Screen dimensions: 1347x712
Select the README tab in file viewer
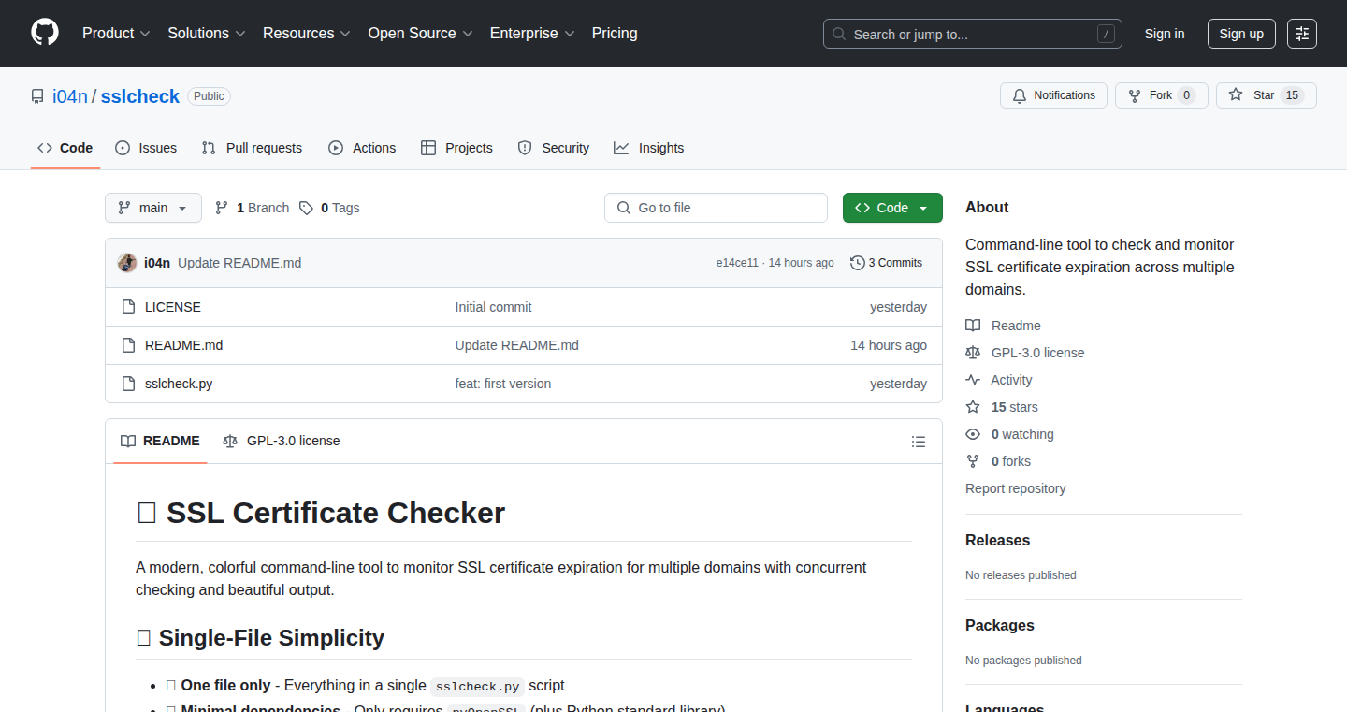[x=160, y=441]
